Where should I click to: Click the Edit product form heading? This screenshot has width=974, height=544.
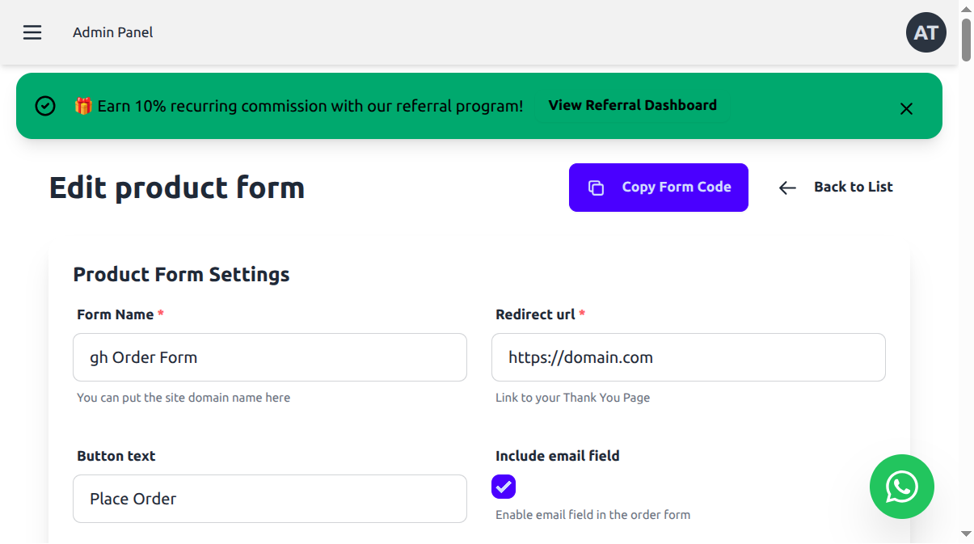177,188
